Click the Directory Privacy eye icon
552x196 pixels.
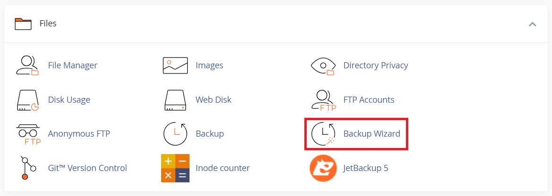coord(323,65)
